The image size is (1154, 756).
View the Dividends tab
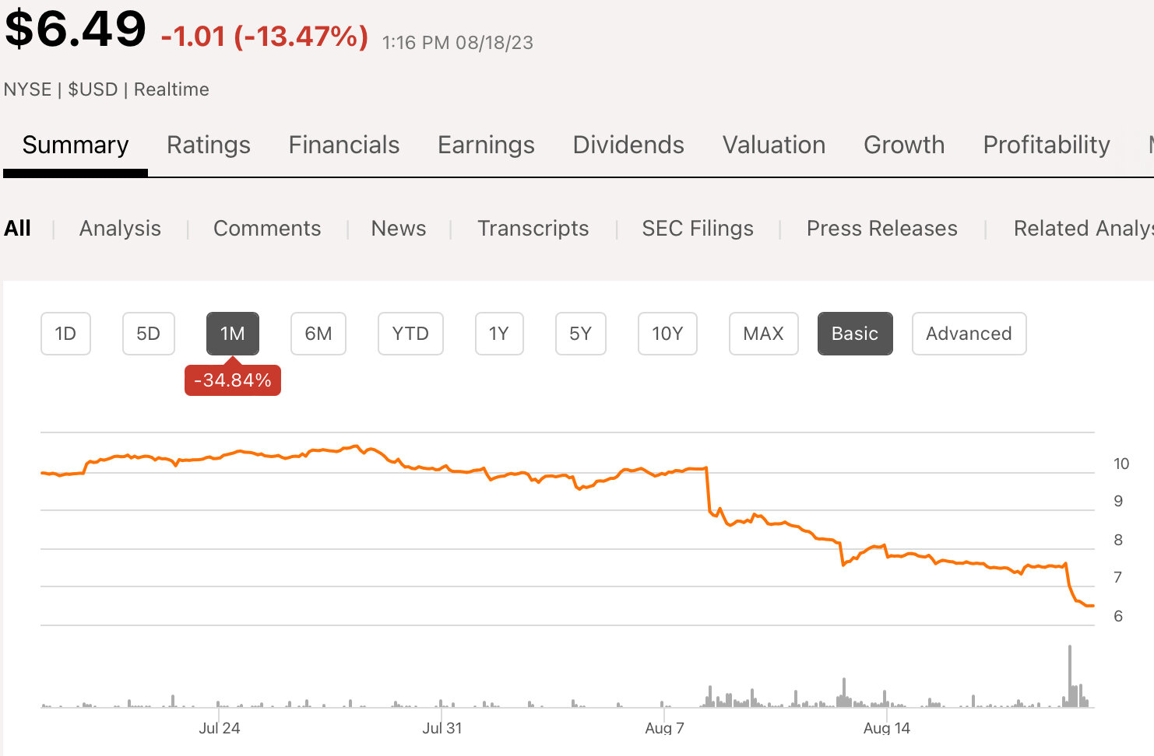click(628, 145)
